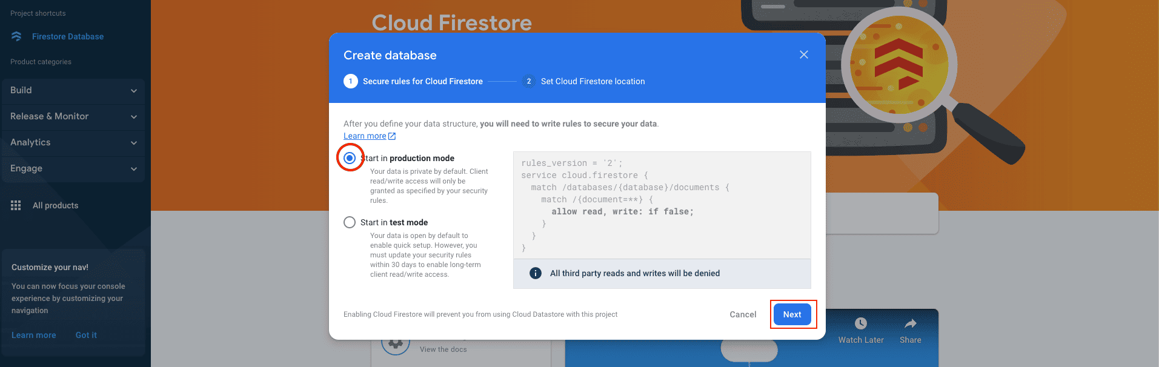The width and height of the screenshot is (1159, 367).
Task: Expand the Analytics category
Action: point(73,142)
